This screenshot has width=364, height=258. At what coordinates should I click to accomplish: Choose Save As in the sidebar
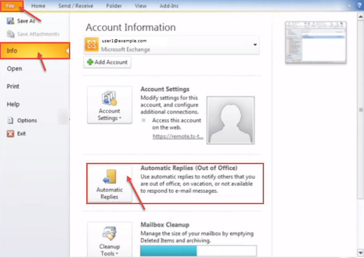(26, 21)
